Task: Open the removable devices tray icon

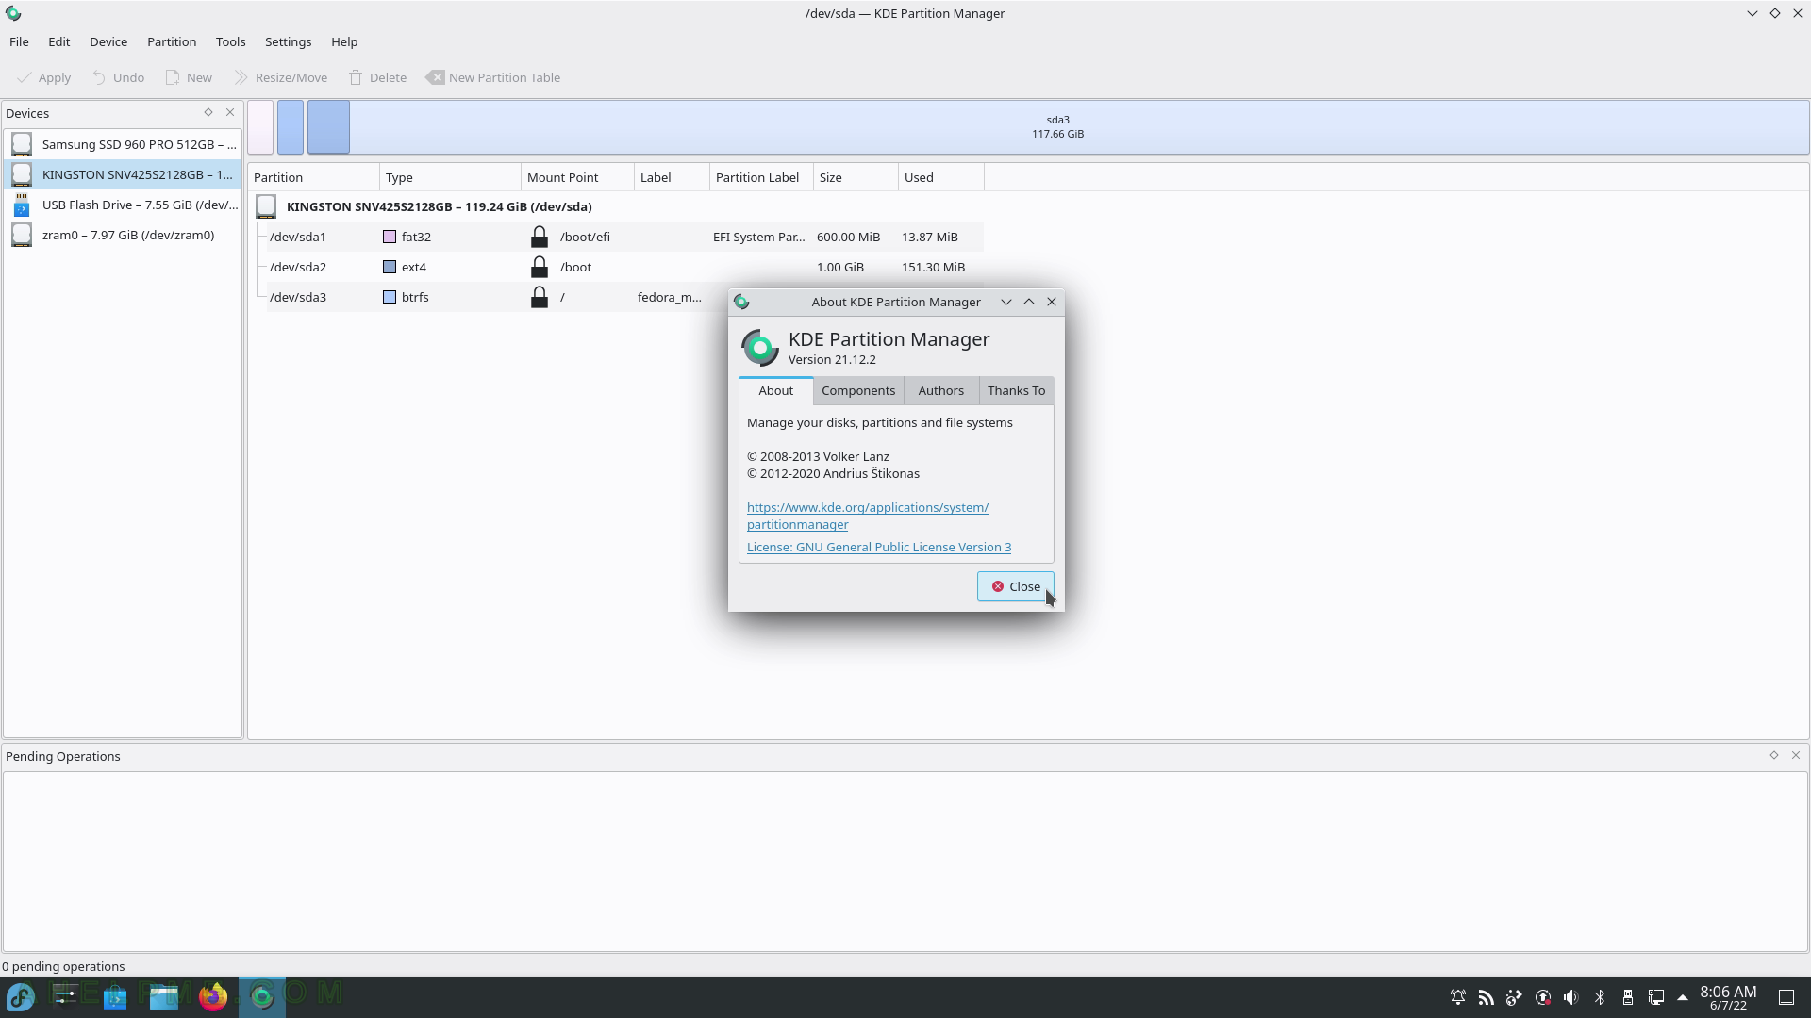Action: (1628, 997)
